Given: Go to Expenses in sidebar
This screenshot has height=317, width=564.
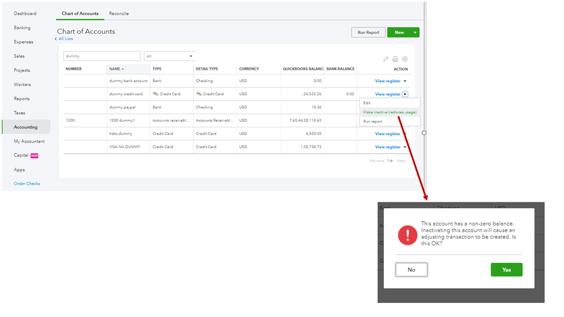Looking at the screenshot, I should coord(23,42).
